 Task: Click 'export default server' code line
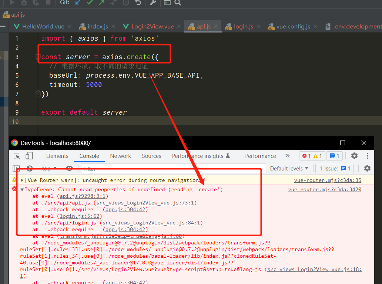[84, 112]
